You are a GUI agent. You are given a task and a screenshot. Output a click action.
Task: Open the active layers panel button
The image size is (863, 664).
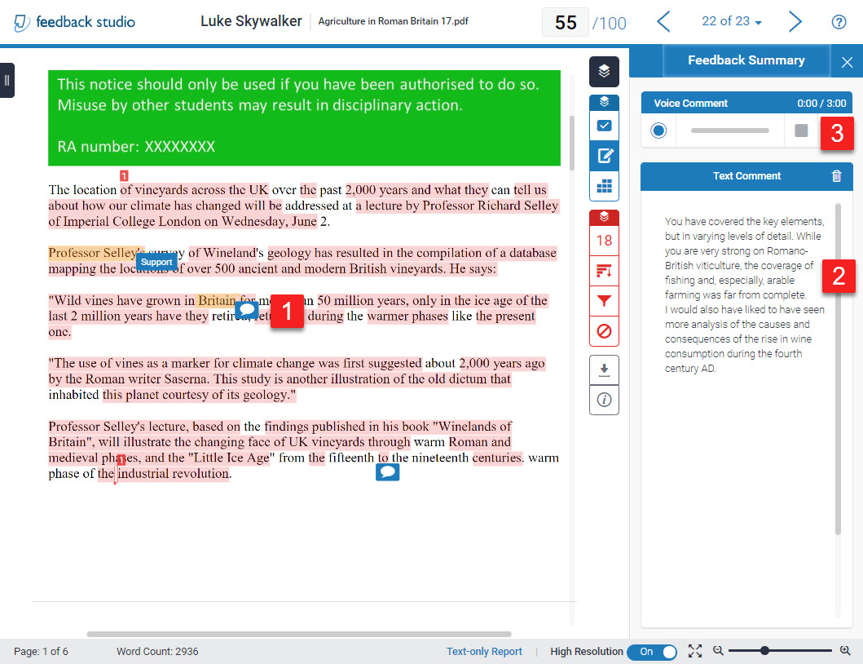604,72
